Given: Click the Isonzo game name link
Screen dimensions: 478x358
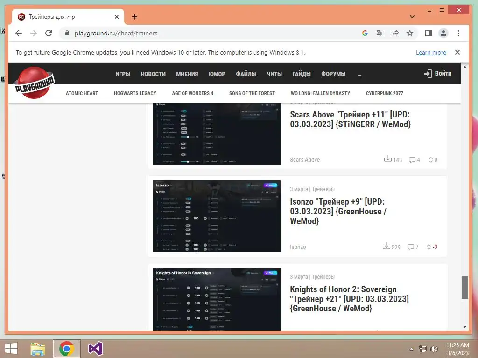Looking at the screenshot, I should point(298,247).
